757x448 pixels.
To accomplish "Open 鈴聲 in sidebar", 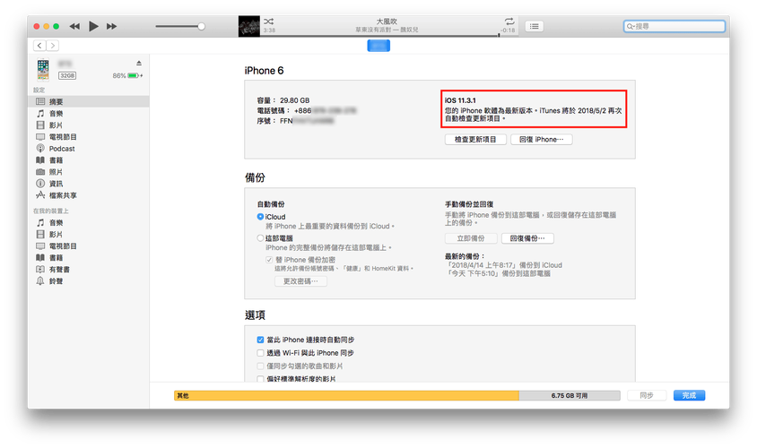I will [x=89, y=281].
